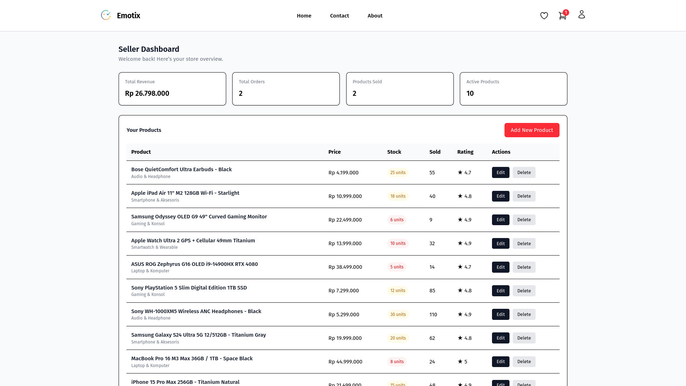Edit the Apple iPad Air product
This screenshot has height=386, width=686.
point(501,196)
